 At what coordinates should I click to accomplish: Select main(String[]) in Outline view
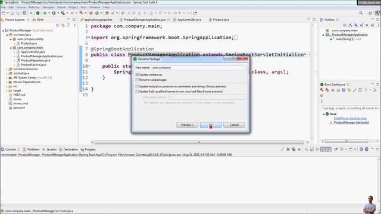point(344,39)
